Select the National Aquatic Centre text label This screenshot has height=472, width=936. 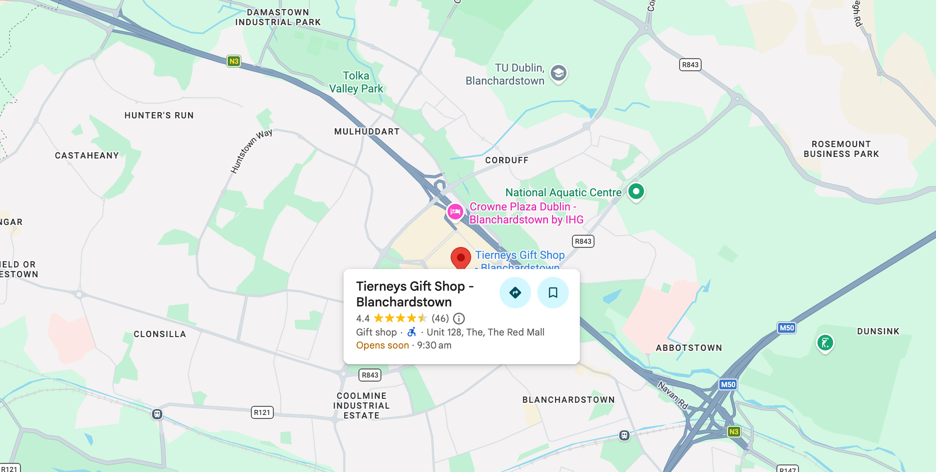pos(563,192)
